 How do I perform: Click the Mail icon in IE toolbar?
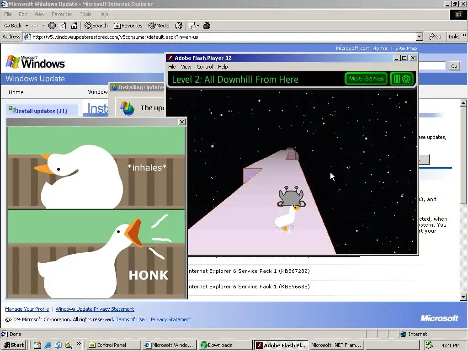tap(192, 26)
